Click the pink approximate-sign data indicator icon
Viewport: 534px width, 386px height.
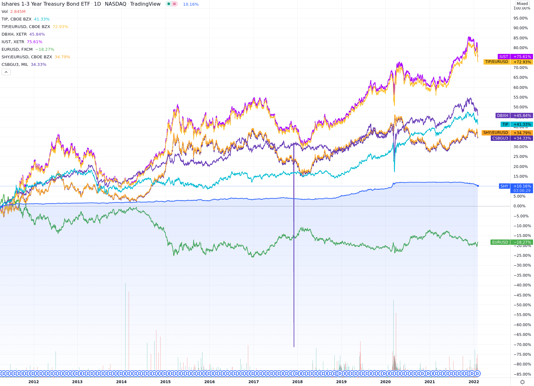tap(174, 4)
